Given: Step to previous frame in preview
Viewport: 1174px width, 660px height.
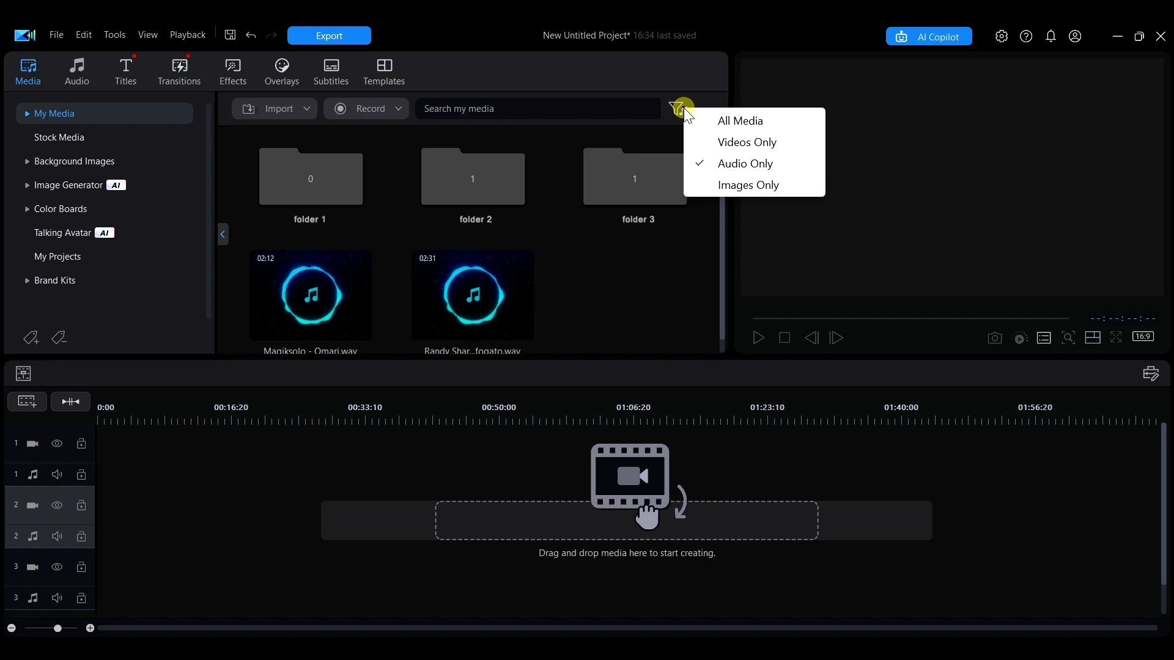Looking at the screenshot, I should click(x=811, y=338).
